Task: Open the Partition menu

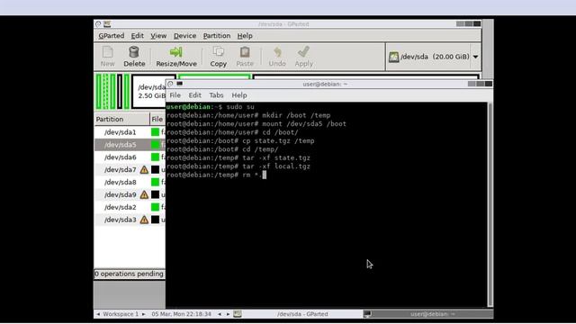Action: pos(217,36)
